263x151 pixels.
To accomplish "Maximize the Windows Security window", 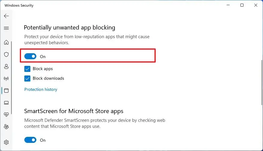I will pos(242,5).
